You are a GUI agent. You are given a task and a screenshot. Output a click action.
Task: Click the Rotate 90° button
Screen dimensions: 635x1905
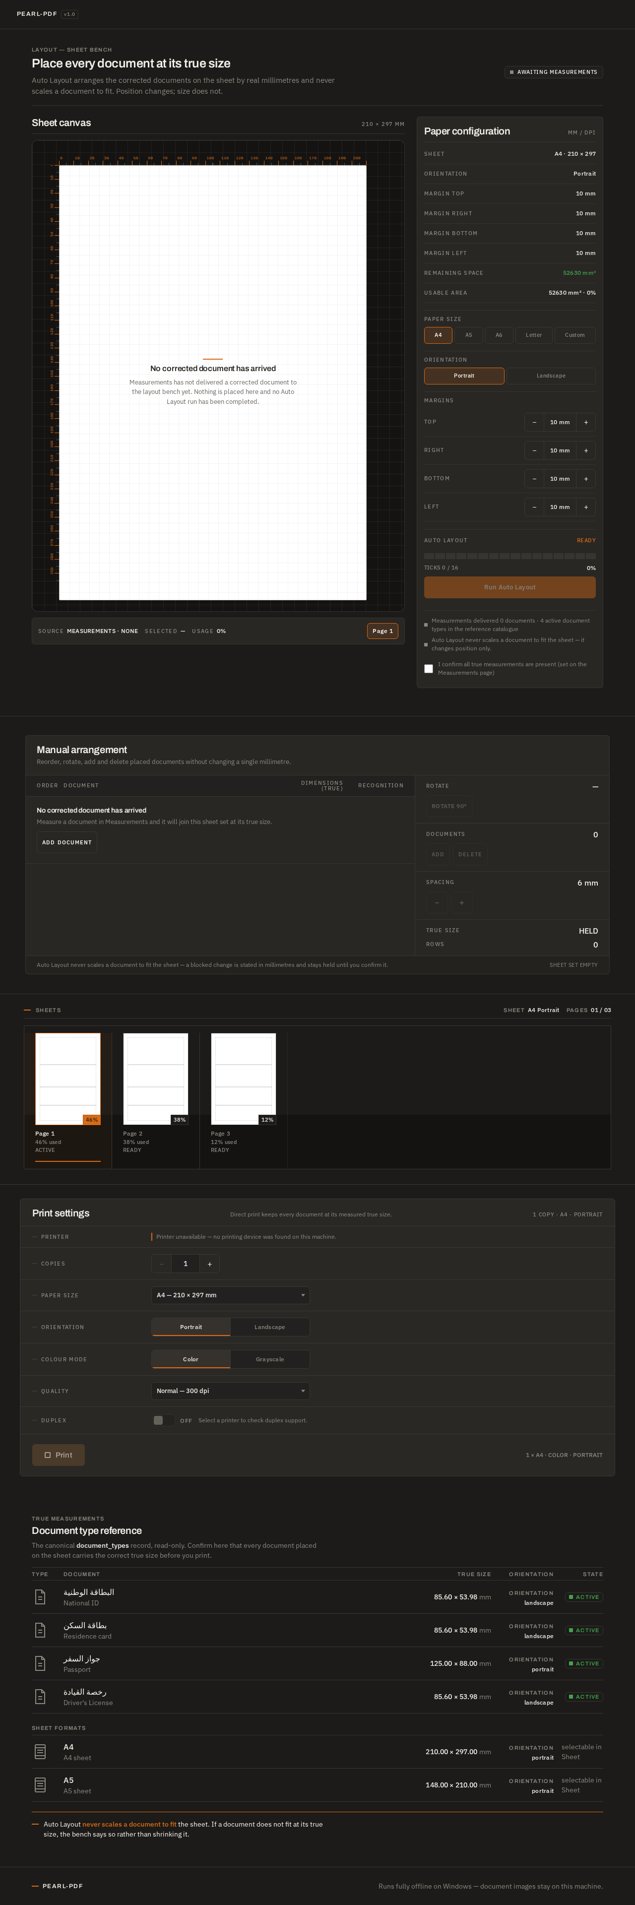tap(448, 806)
